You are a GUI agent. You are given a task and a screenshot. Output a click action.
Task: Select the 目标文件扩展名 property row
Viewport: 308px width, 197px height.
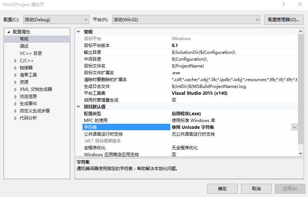tap(190, 73)
